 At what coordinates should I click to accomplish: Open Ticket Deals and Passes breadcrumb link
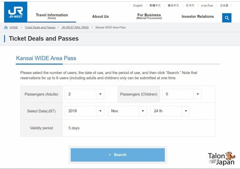tap(40, 28)
